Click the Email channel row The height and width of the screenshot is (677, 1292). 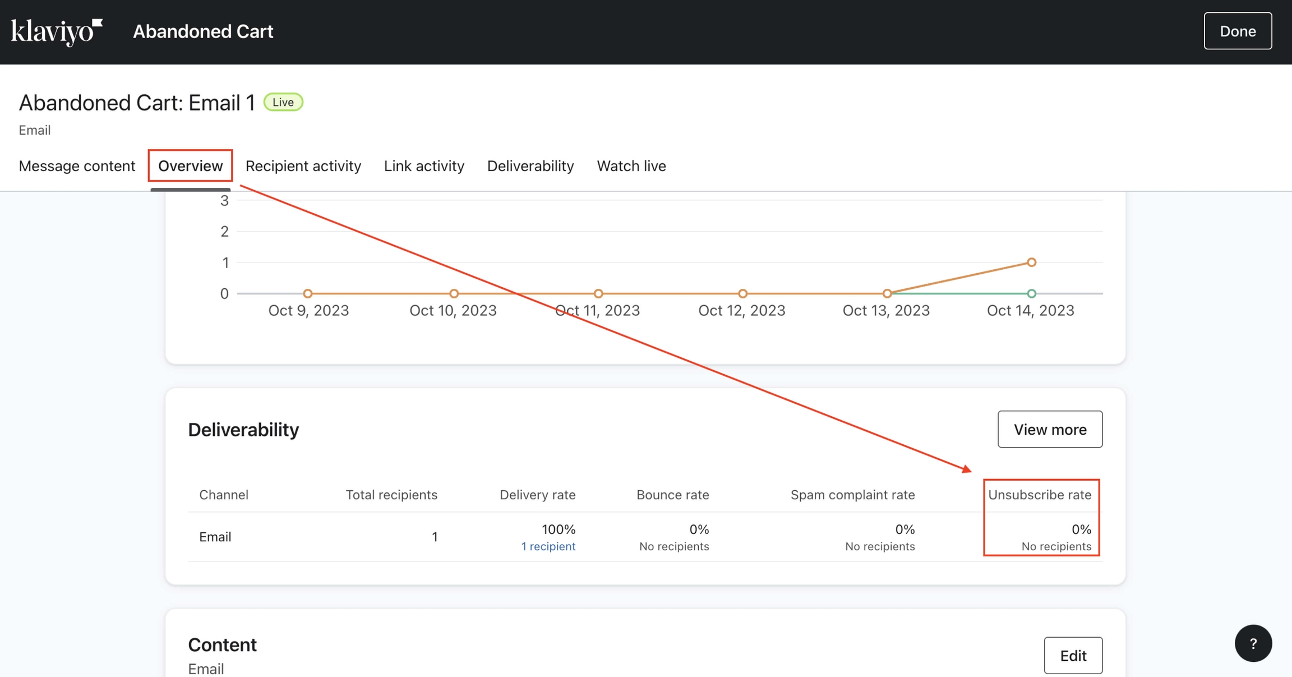(215, 536)
